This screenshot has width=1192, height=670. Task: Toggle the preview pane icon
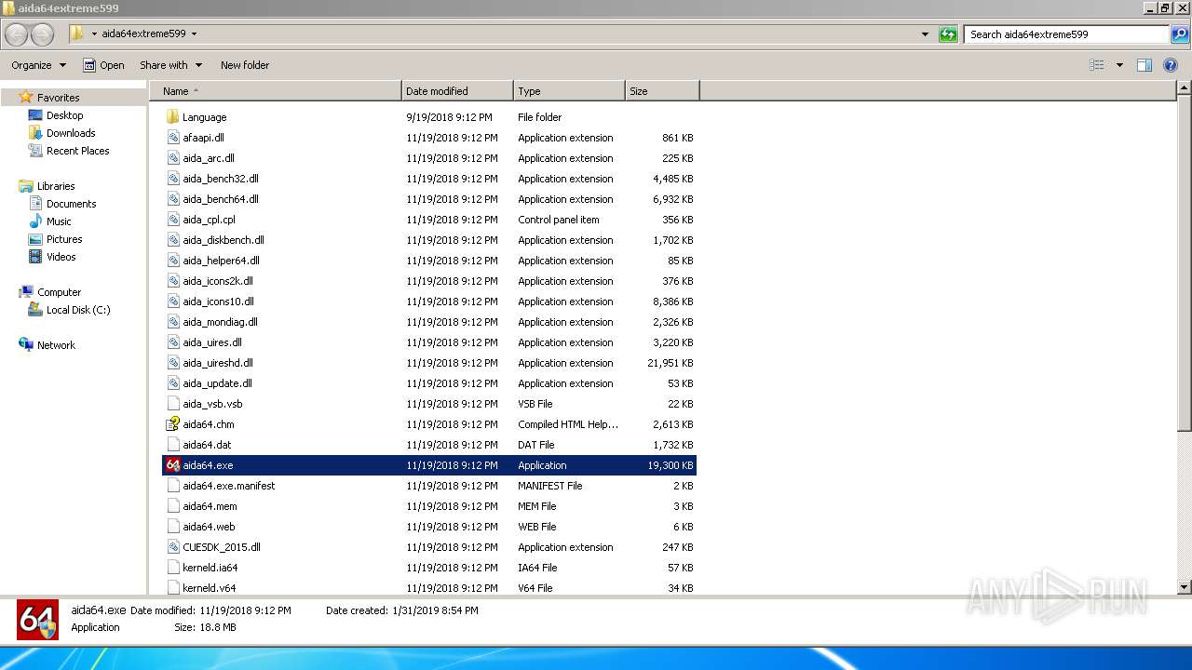tap(1145, 65)
